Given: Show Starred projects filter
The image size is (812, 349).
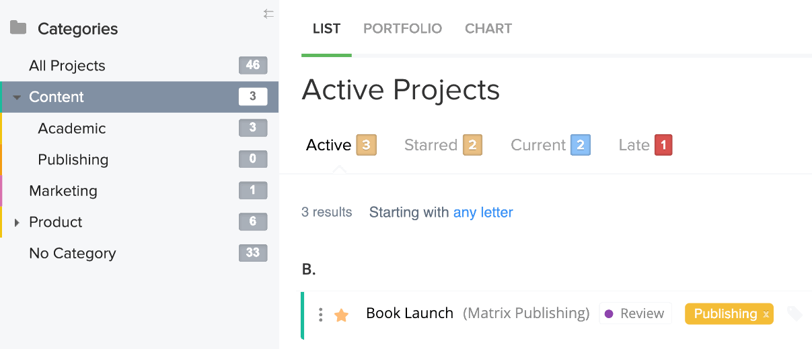Looking at the screenshot, I should coord(443,145).
